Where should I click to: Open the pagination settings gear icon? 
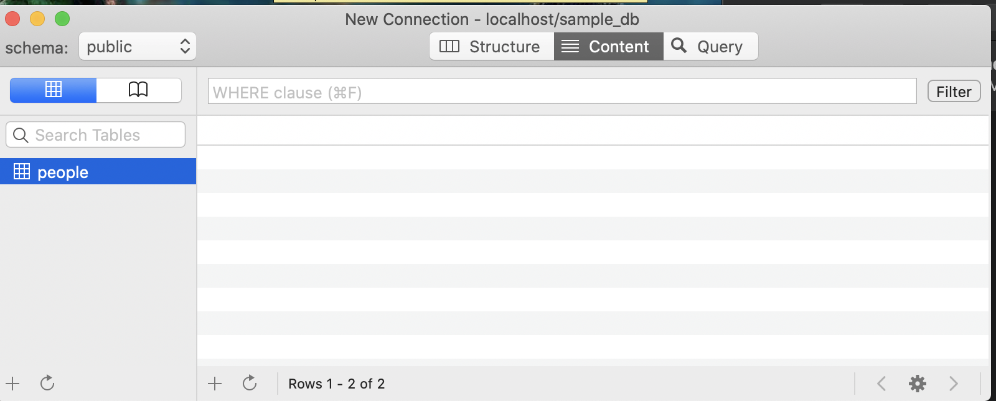918,384
